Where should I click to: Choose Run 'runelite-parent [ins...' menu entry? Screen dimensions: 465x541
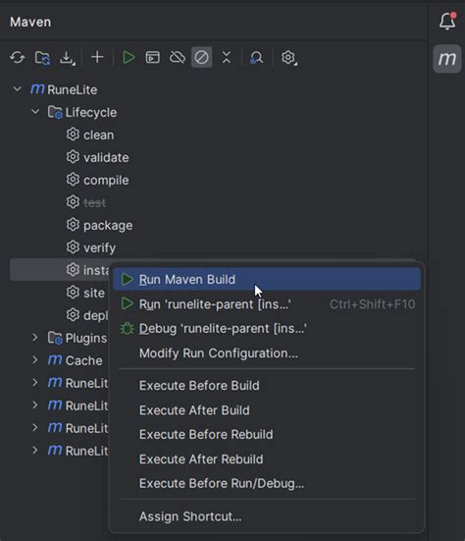coord(267,304)
